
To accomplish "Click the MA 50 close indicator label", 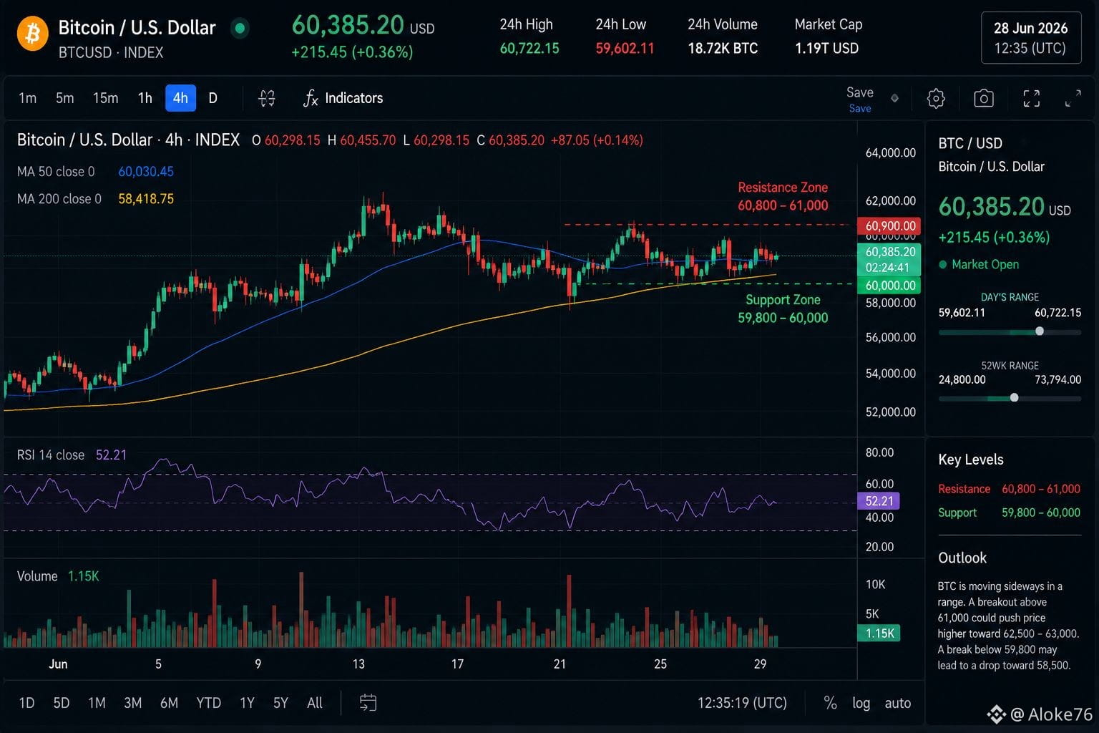I will (x=56, y=172).
